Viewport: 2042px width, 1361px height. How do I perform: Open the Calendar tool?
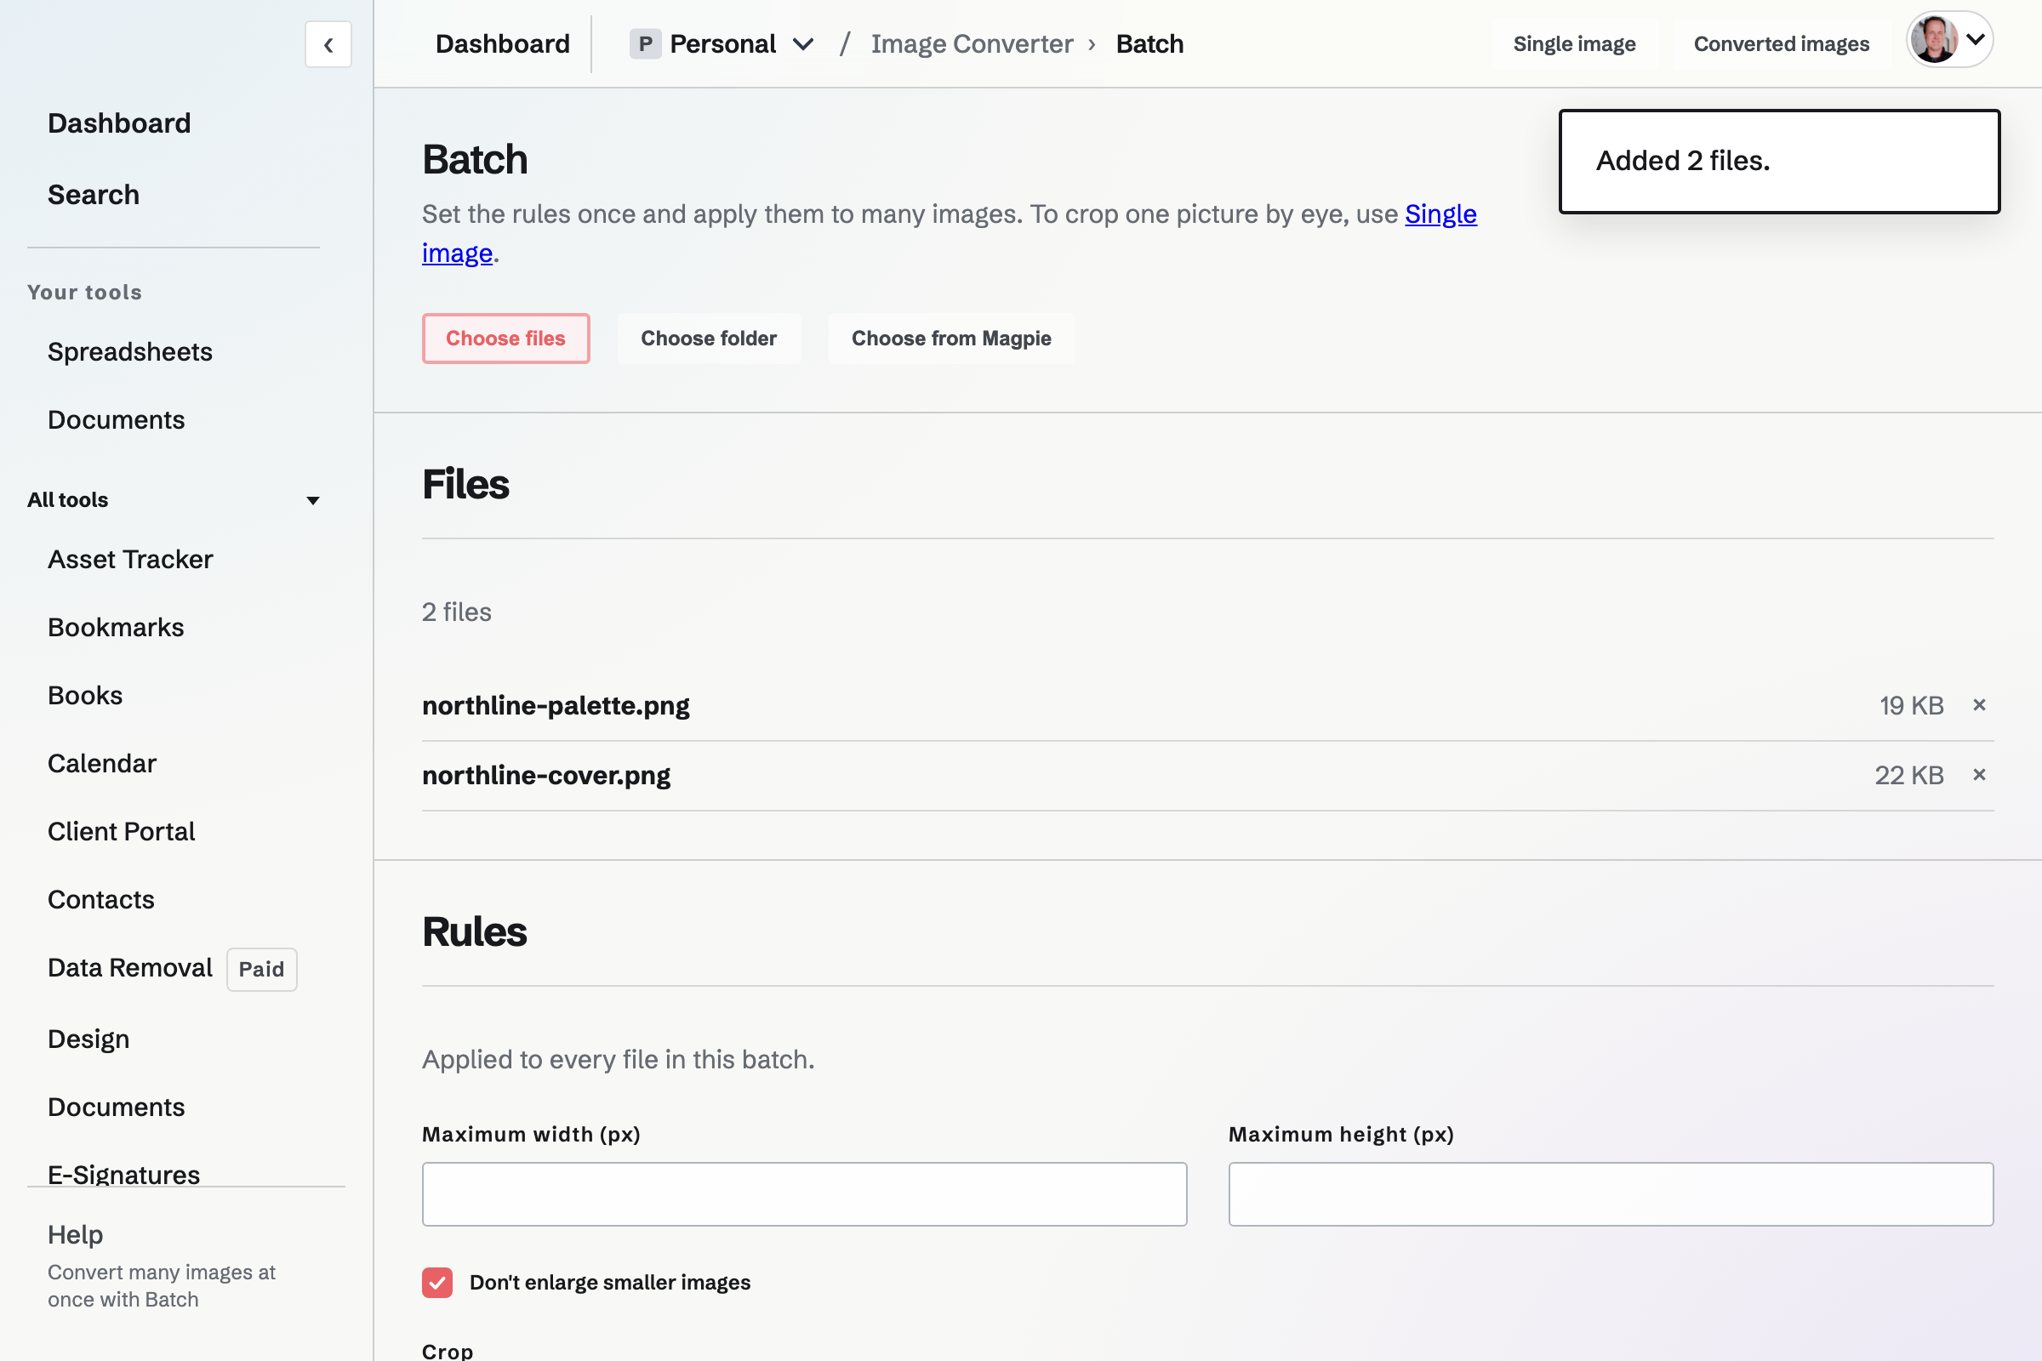pyautogui.click(x=101, y=764)
